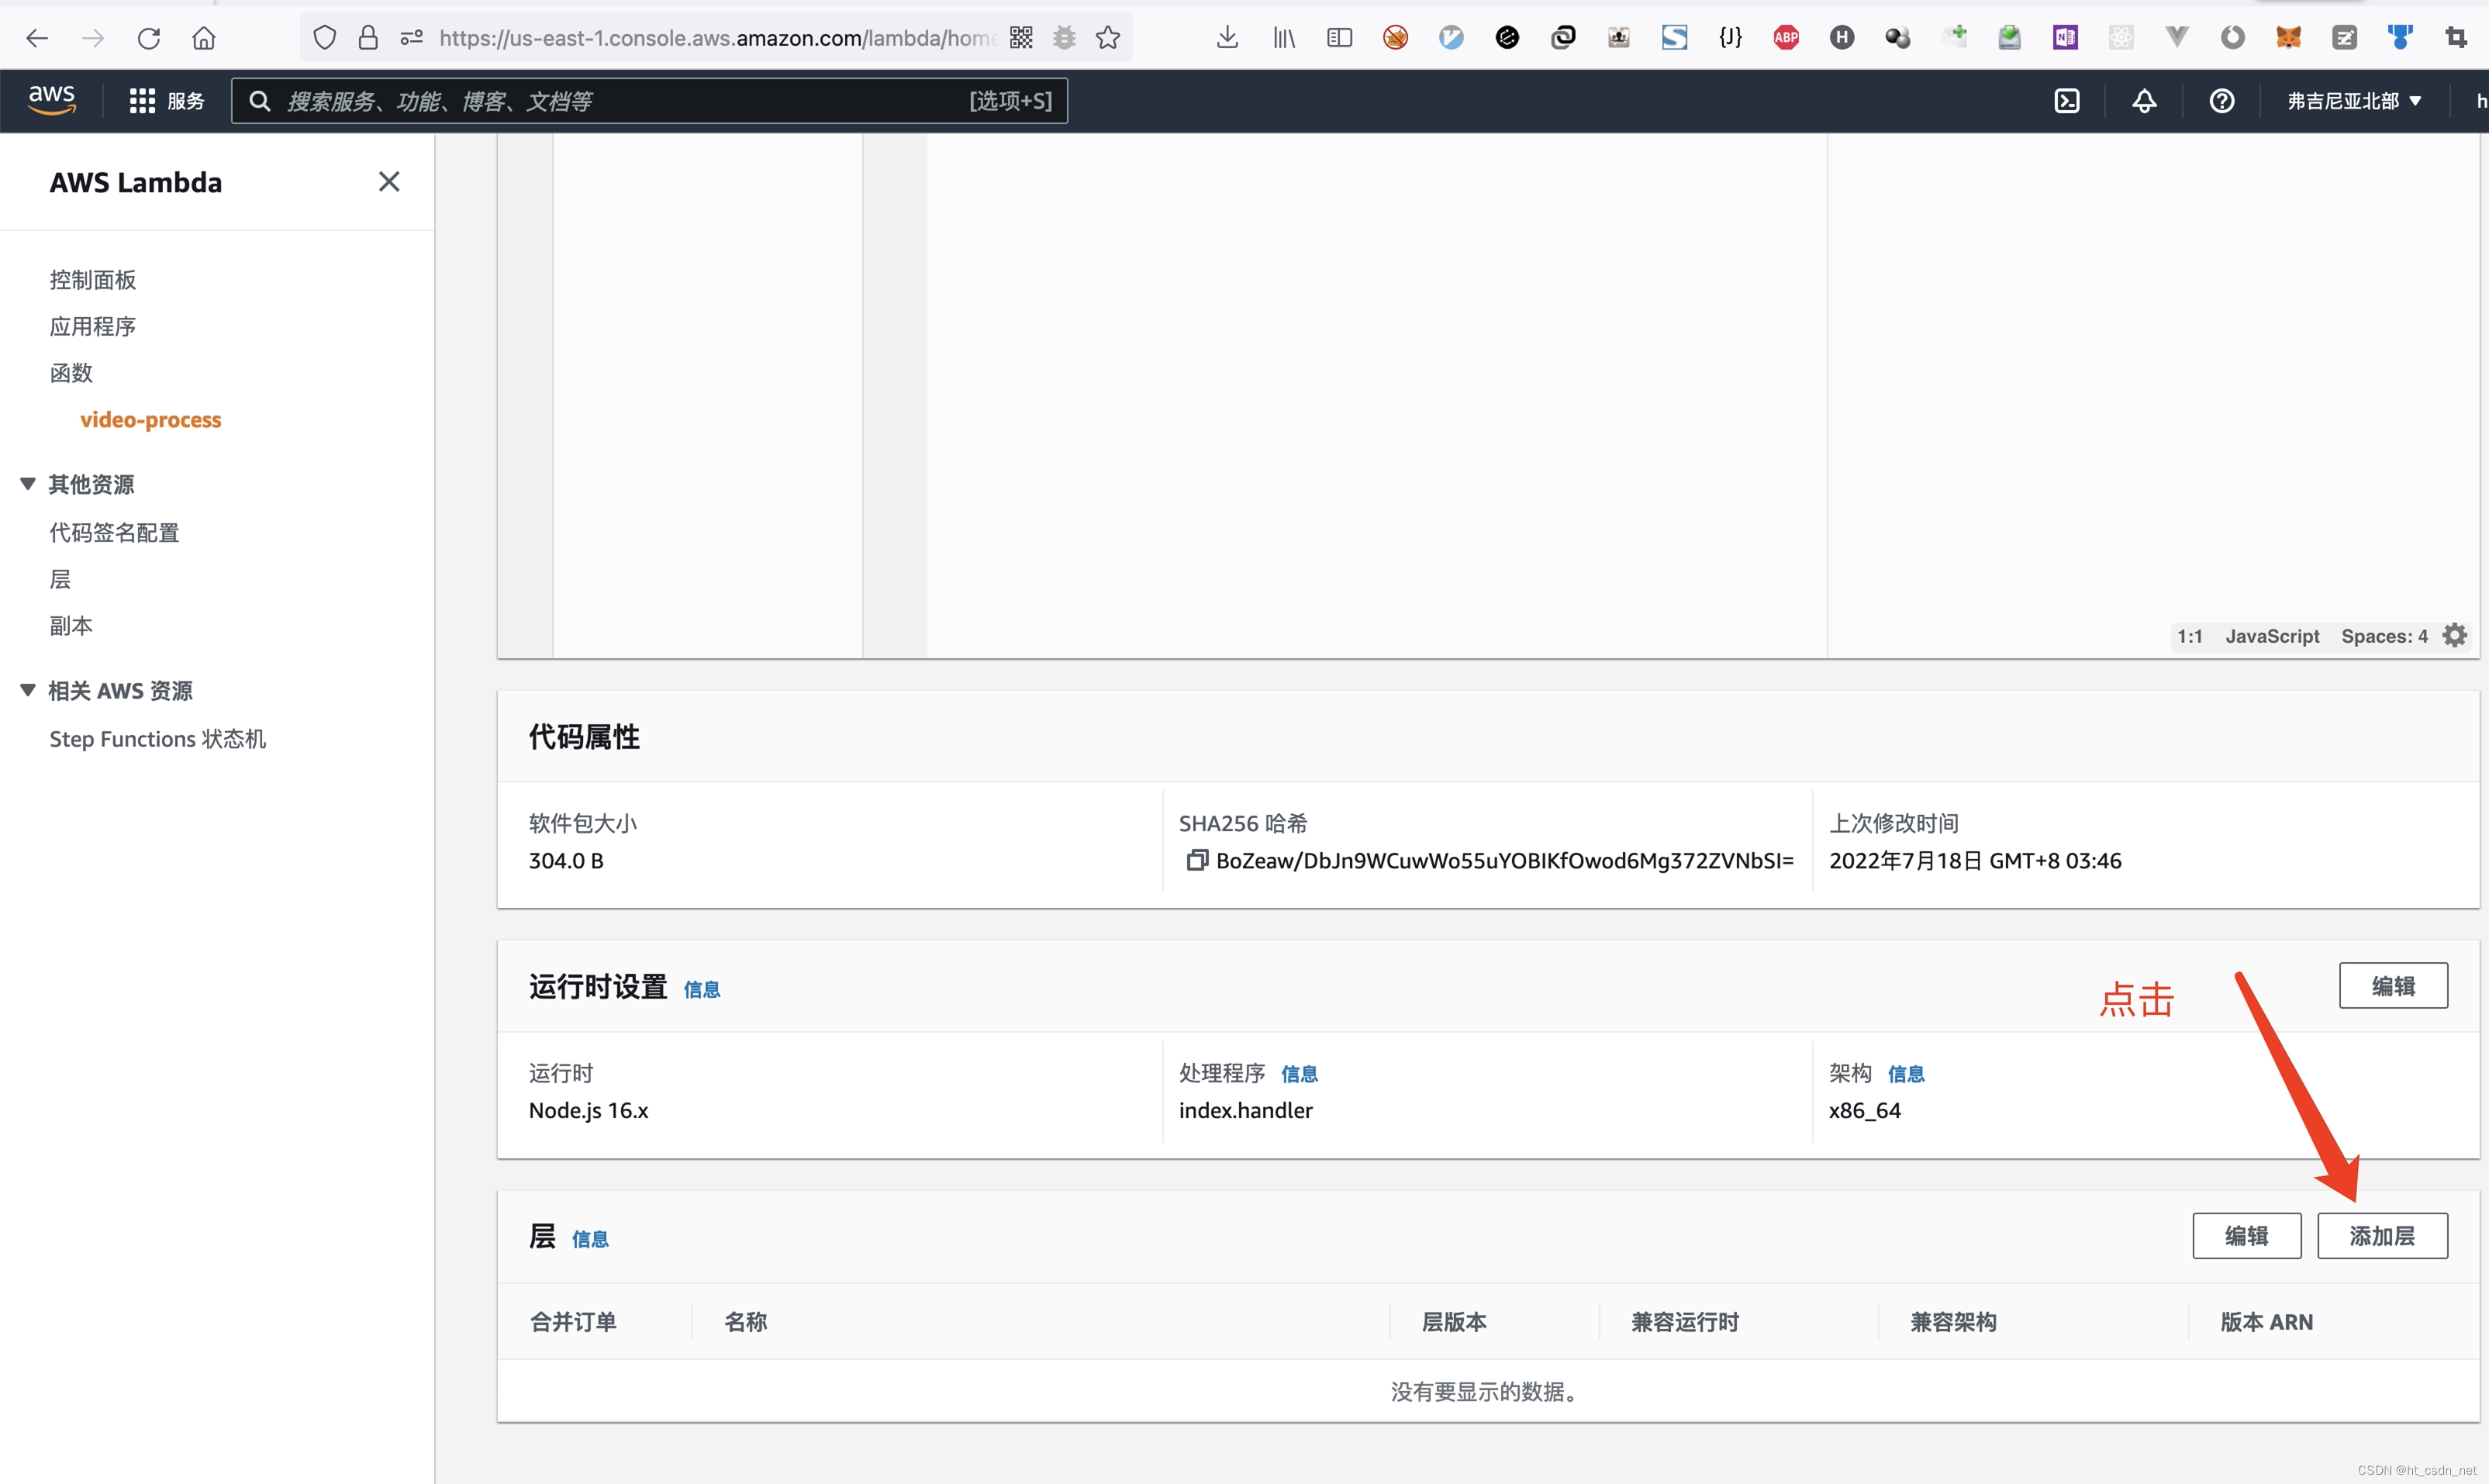
Task: Click 编辑 button in 层 section
Action: coord(2246,1236)
